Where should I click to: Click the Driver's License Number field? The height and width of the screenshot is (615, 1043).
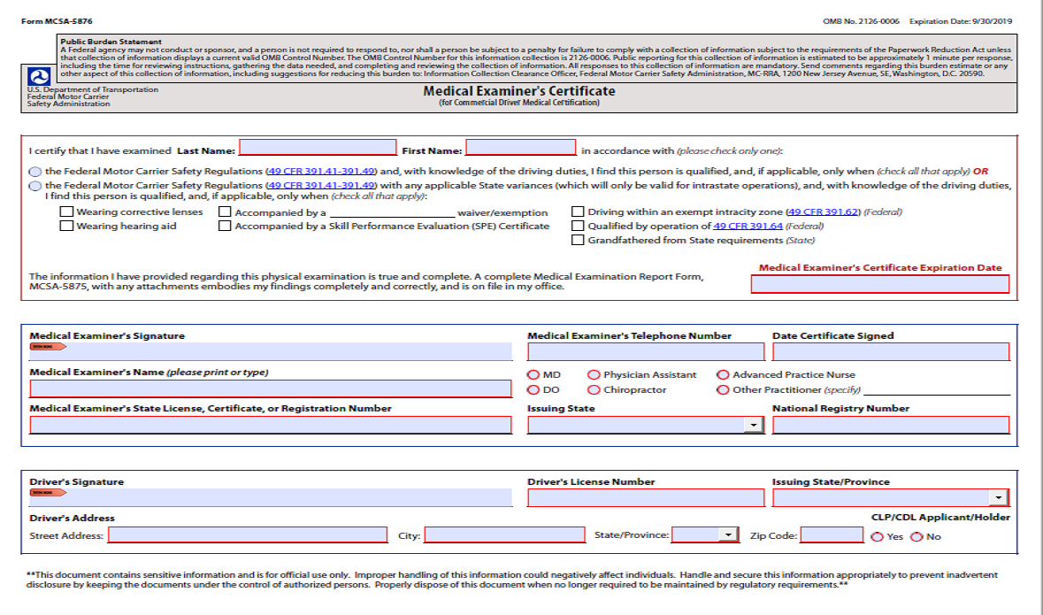pos(646,498)
